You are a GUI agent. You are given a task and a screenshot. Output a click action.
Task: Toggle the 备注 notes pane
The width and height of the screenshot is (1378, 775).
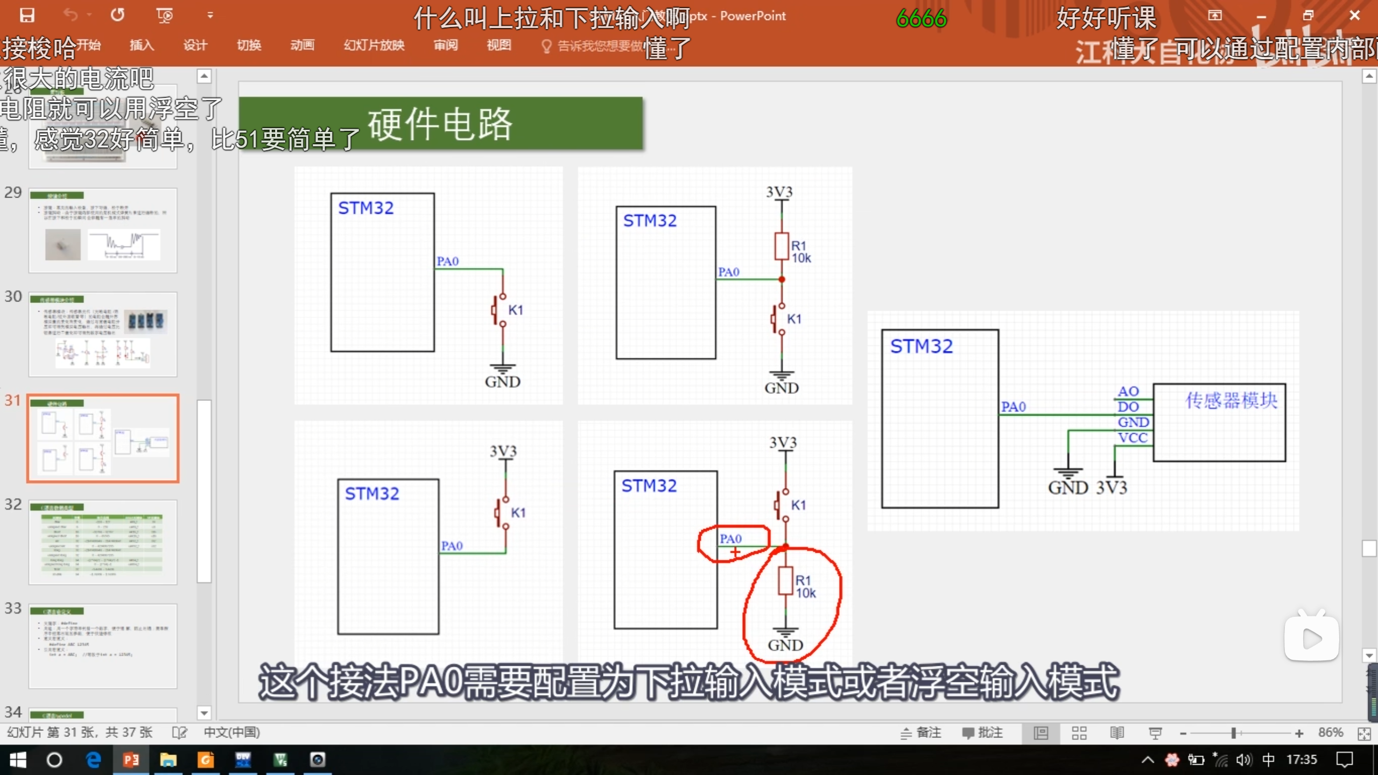921,732
